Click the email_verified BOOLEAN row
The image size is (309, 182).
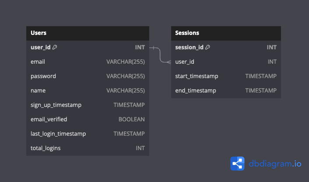pos(88,119)
